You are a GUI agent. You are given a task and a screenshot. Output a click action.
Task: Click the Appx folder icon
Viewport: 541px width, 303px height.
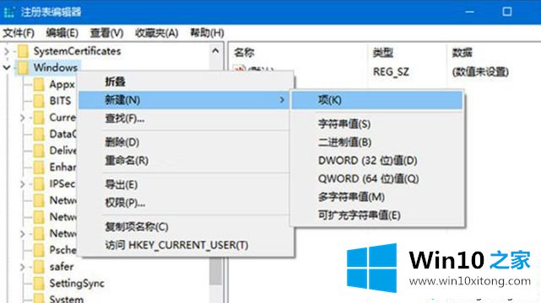39,84
